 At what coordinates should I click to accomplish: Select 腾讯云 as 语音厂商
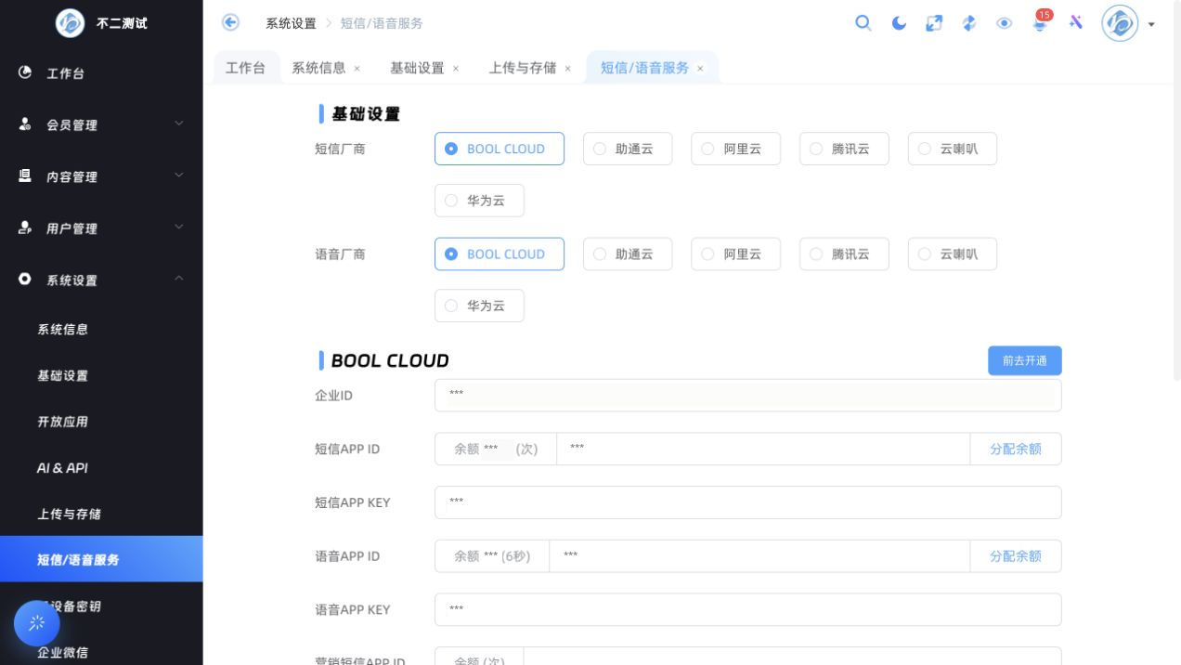pos(844,254)
